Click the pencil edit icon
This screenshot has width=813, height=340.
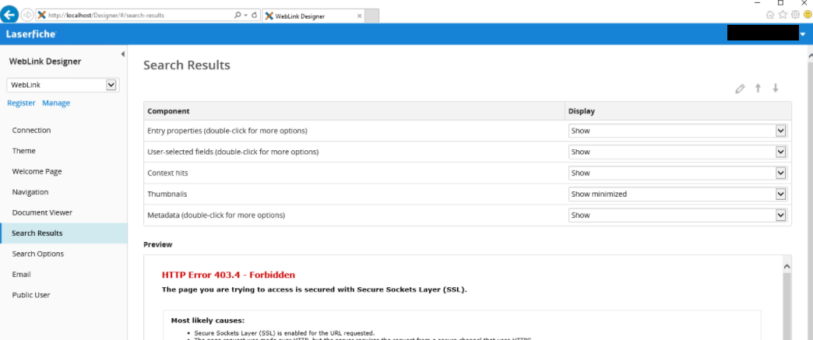pyautogui.click(x=740, y=89)
